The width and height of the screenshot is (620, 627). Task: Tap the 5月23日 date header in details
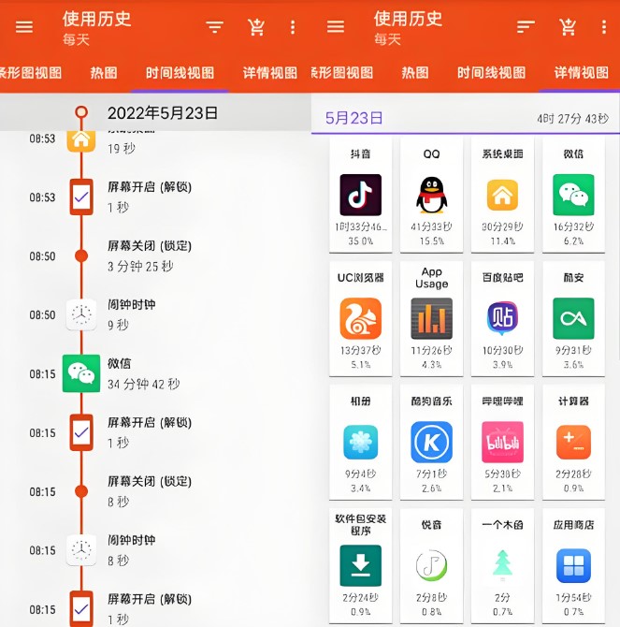click(x=353, y=118)
